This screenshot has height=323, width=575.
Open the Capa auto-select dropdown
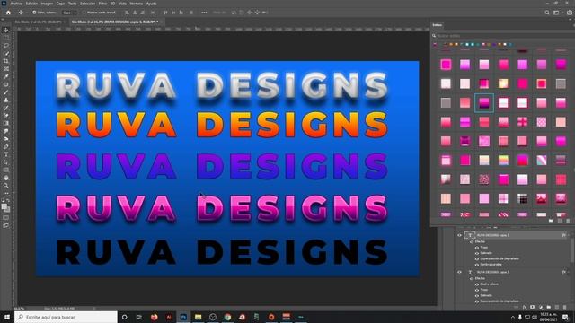click(x=69, y=13)
